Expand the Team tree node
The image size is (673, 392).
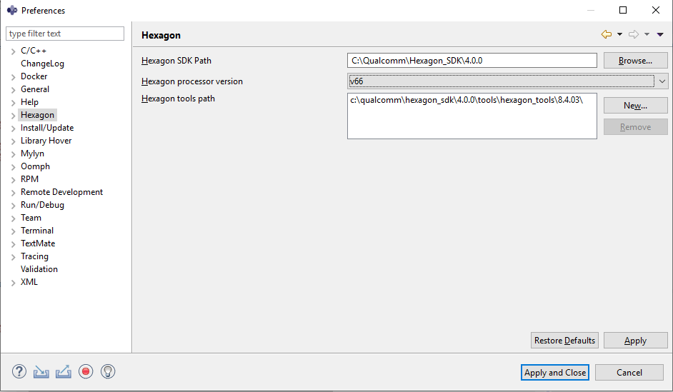(14, 218)
